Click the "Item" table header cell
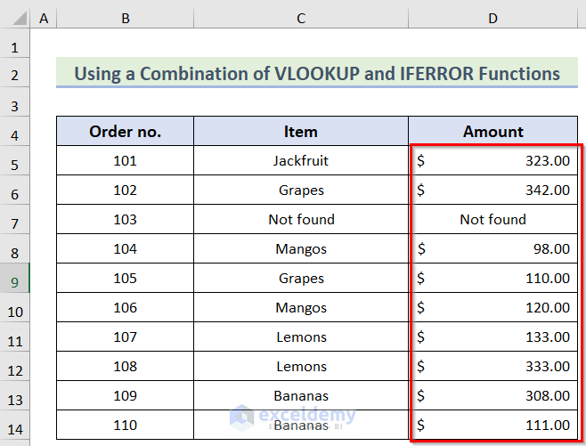 [301, 132]
